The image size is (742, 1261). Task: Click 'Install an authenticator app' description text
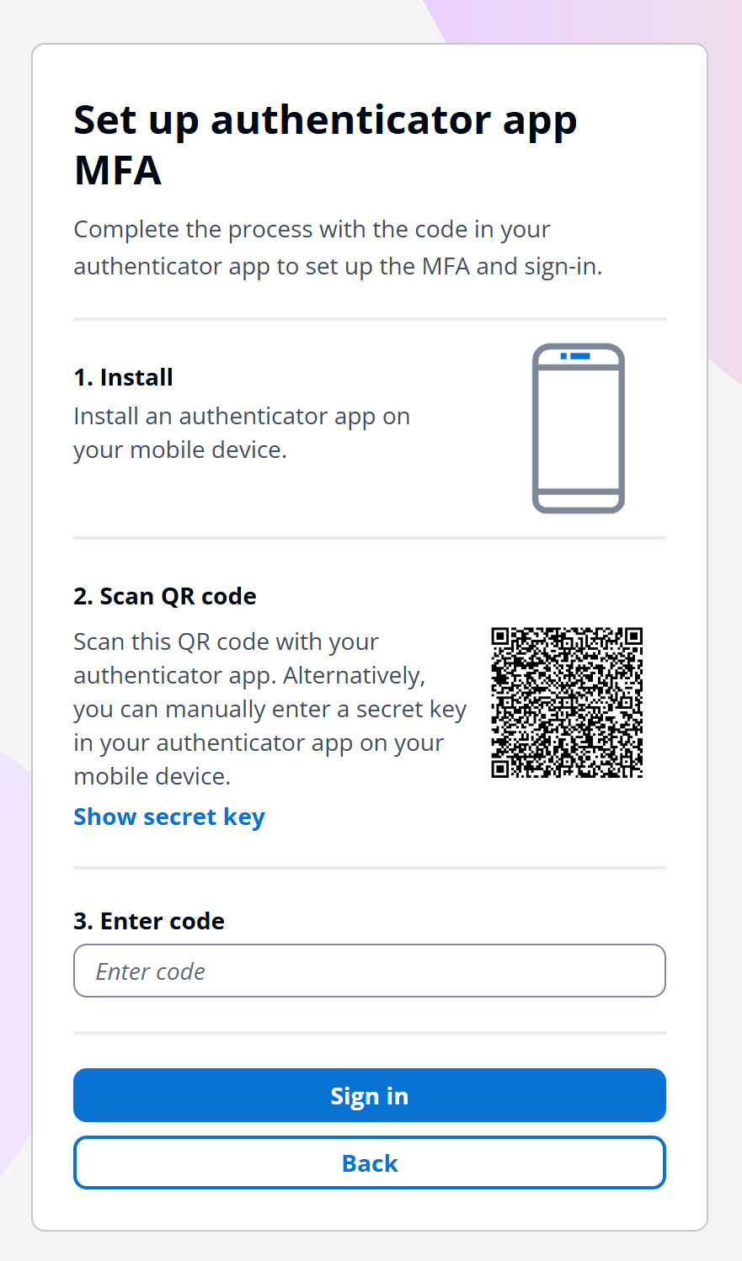coord(242,433)
